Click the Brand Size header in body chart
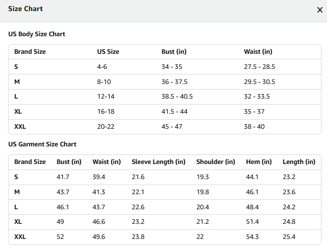 coord(30,51)
